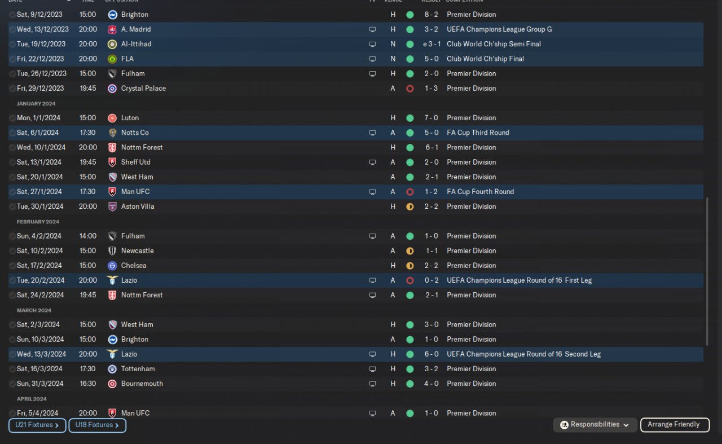Click the TV icon on the Sheff Utd row

[372, 162]
